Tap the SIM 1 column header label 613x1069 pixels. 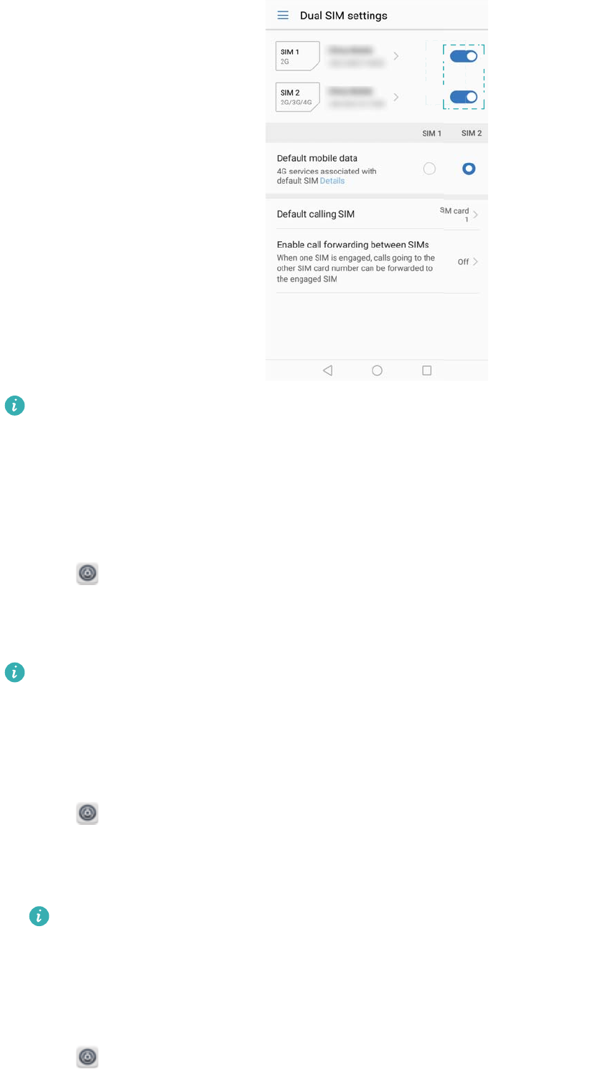[x=432, y=134]
